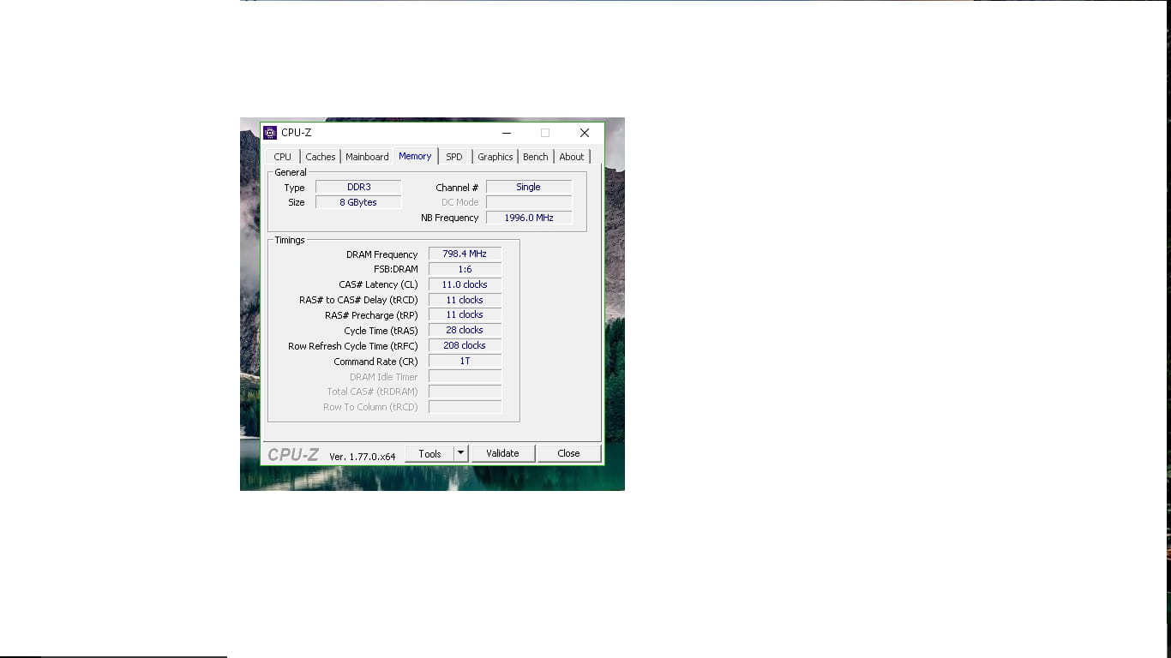Click Row Refresh Cycle Time (tRFC) label
The width and height of the screenshot is (1171, 658).
point(353,346)
